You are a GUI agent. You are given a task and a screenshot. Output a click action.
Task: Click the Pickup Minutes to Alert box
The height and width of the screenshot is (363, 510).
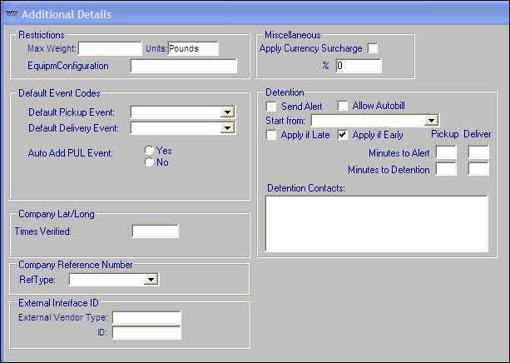pos(446,152)
